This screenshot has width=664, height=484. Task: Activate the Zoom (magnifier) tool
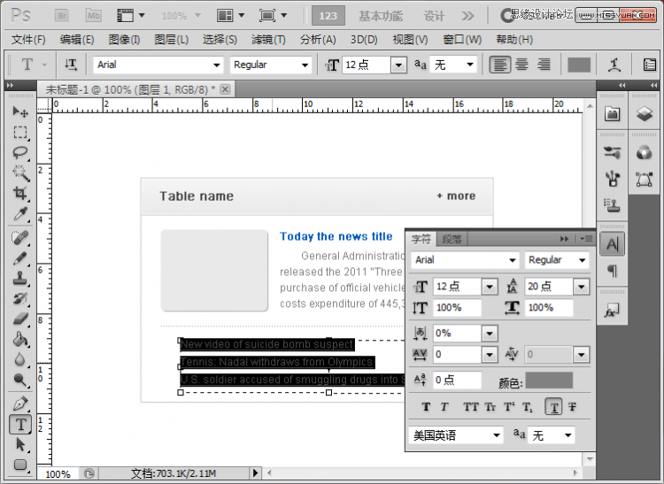click(x=20, y=381)
